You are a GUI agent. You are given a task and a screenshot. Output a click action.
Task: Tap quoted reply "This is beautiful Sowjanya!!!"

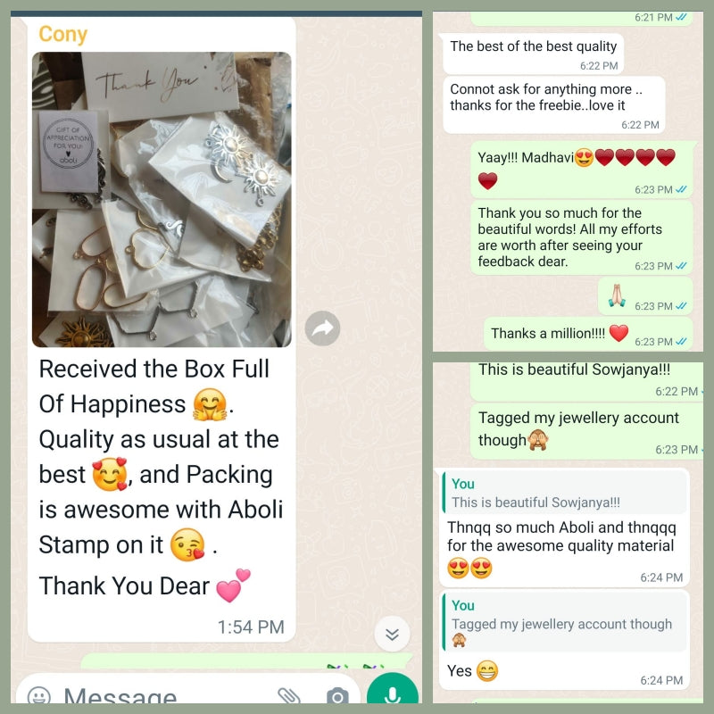tap(565, 494)
